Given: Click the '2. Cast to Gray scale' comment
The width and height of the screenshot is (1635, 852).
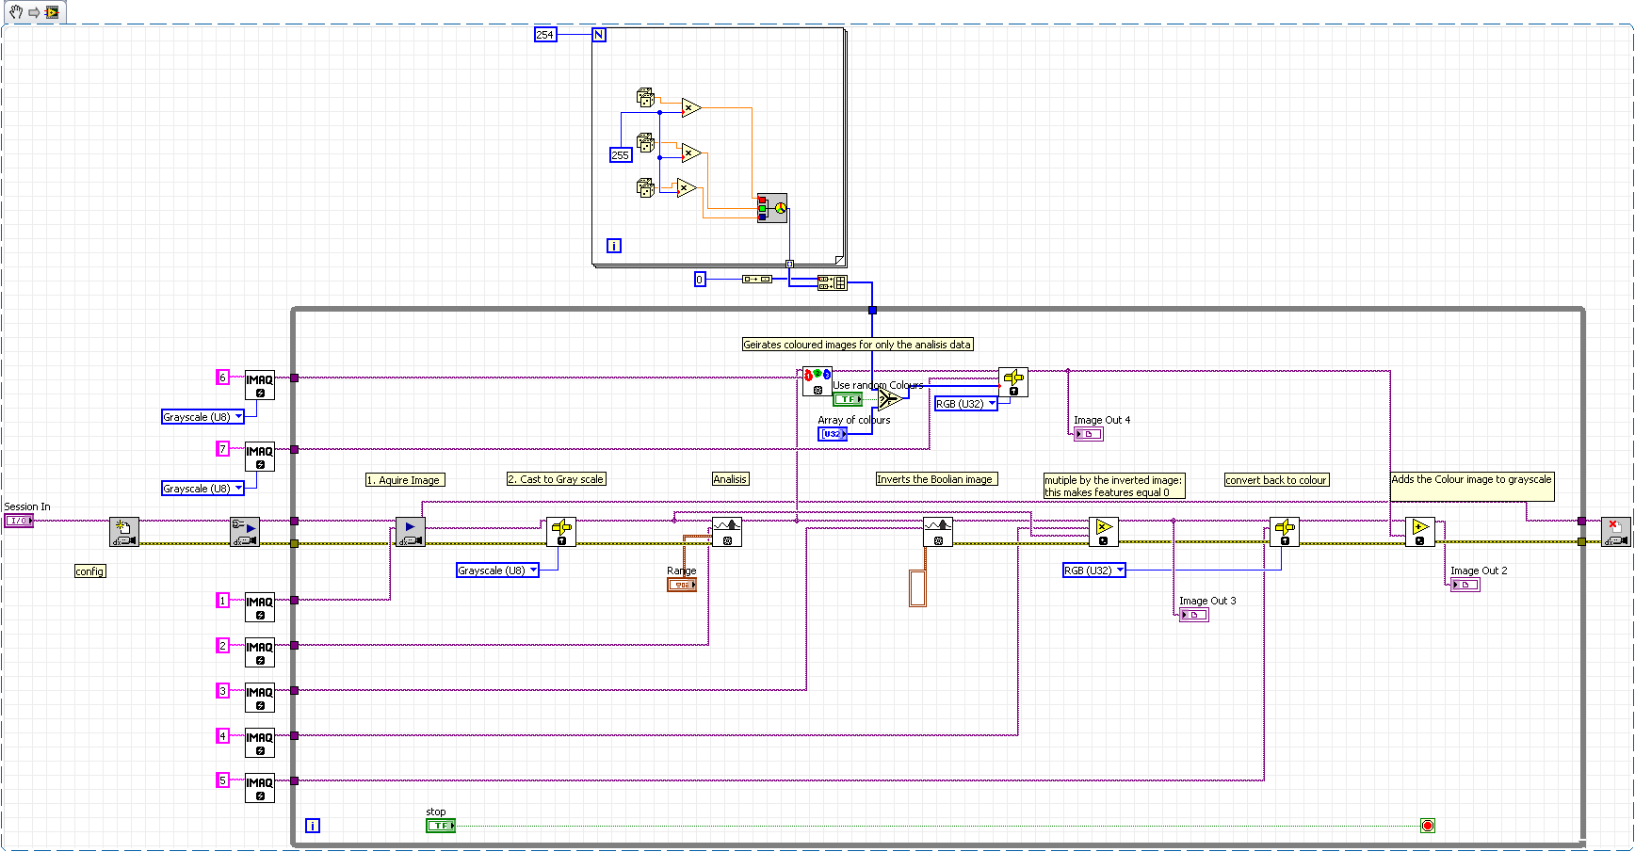Looking at the screenshot, I should 556,479.
